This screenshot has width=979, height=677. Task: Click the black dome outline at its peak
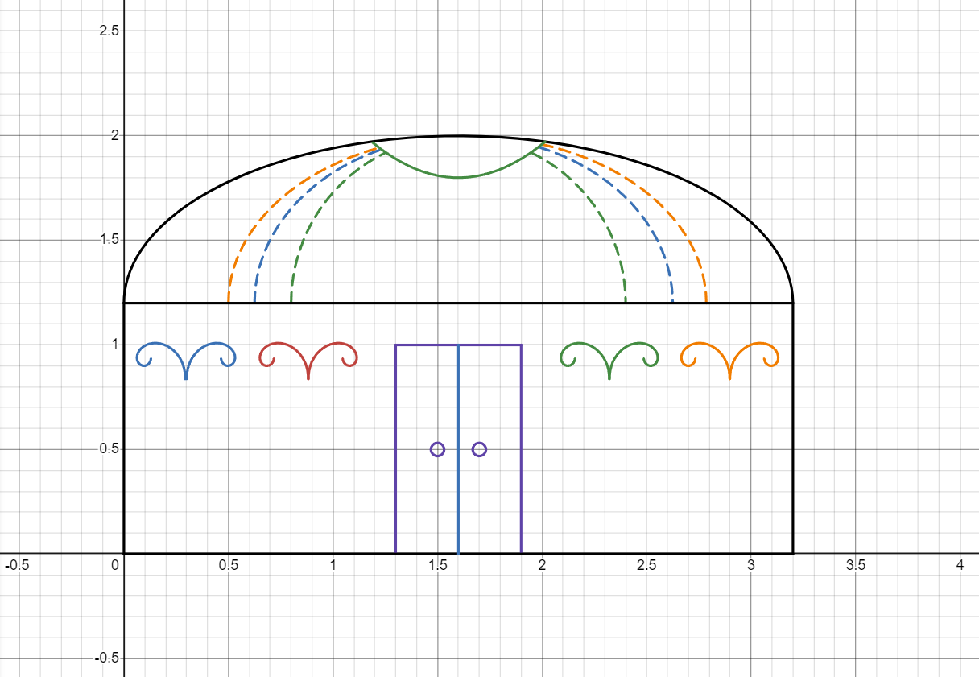[458, 135]
